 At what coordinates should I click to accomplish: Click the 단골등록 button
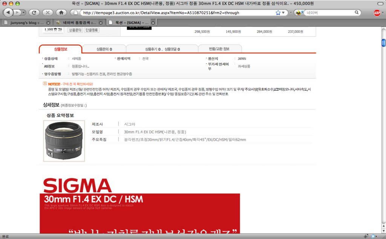pos(92,30)
